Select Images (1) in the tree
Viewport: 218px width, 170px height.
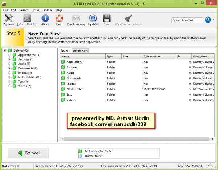(25, 73)
